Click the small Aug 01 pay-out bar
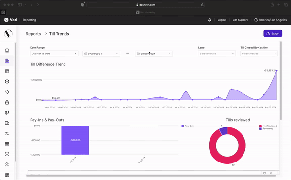291x180 pixels. coord(144,126)
